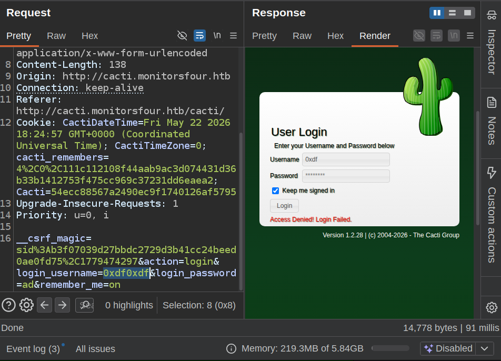Click the Done status text

click(13, 328)
